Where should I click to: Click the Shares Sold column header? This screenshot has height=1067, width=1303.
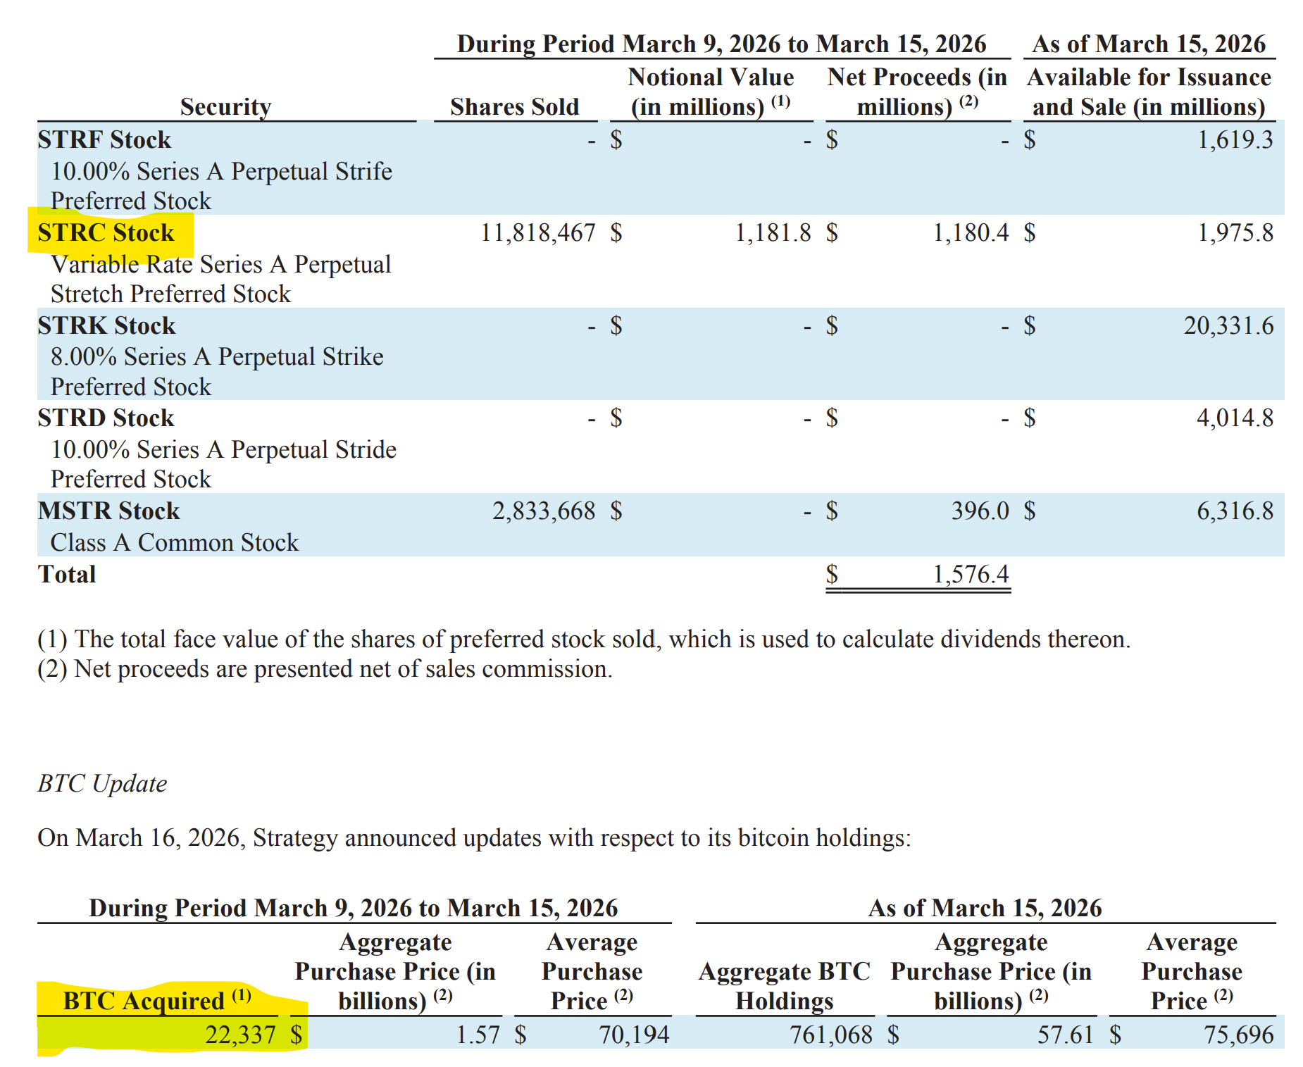[514, 106]
